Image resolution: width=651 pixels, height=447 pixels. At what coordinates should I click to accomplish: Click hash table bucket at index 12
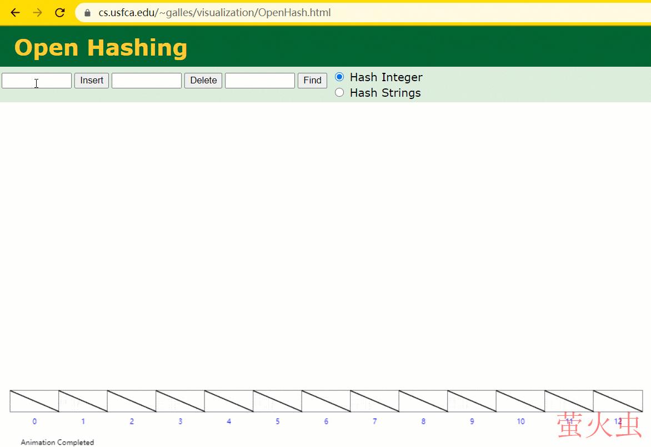[618, 401]
